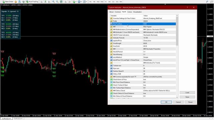
Task: Toggle the AutoTrading button
Action: 32,2
